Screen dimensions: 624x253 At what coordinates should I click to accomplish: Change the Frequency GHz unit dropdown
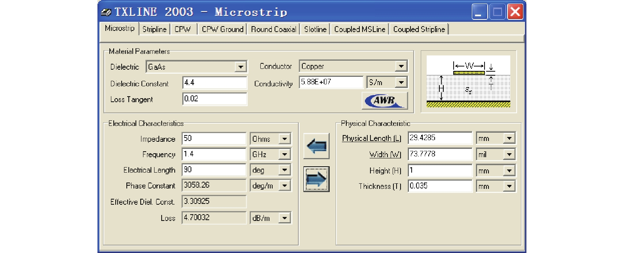point(284,154)
